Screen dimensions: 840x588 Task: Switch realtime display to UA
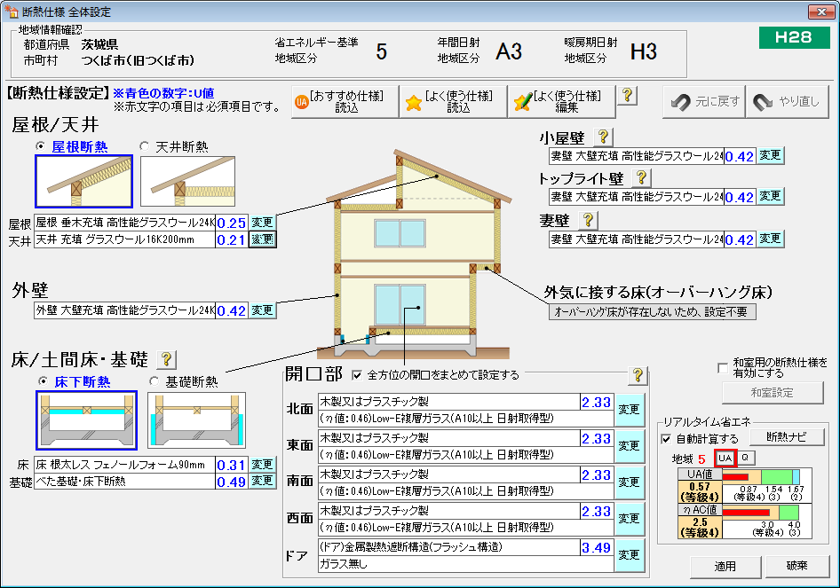[x=725, y=458]
